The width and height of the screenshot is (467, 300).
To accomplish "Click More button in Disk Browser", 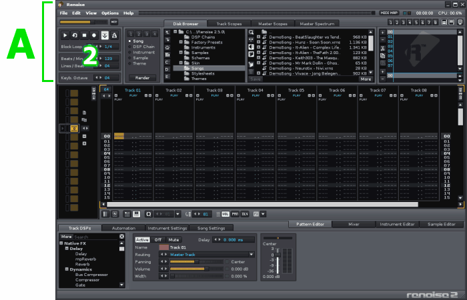I will (366, 79).
